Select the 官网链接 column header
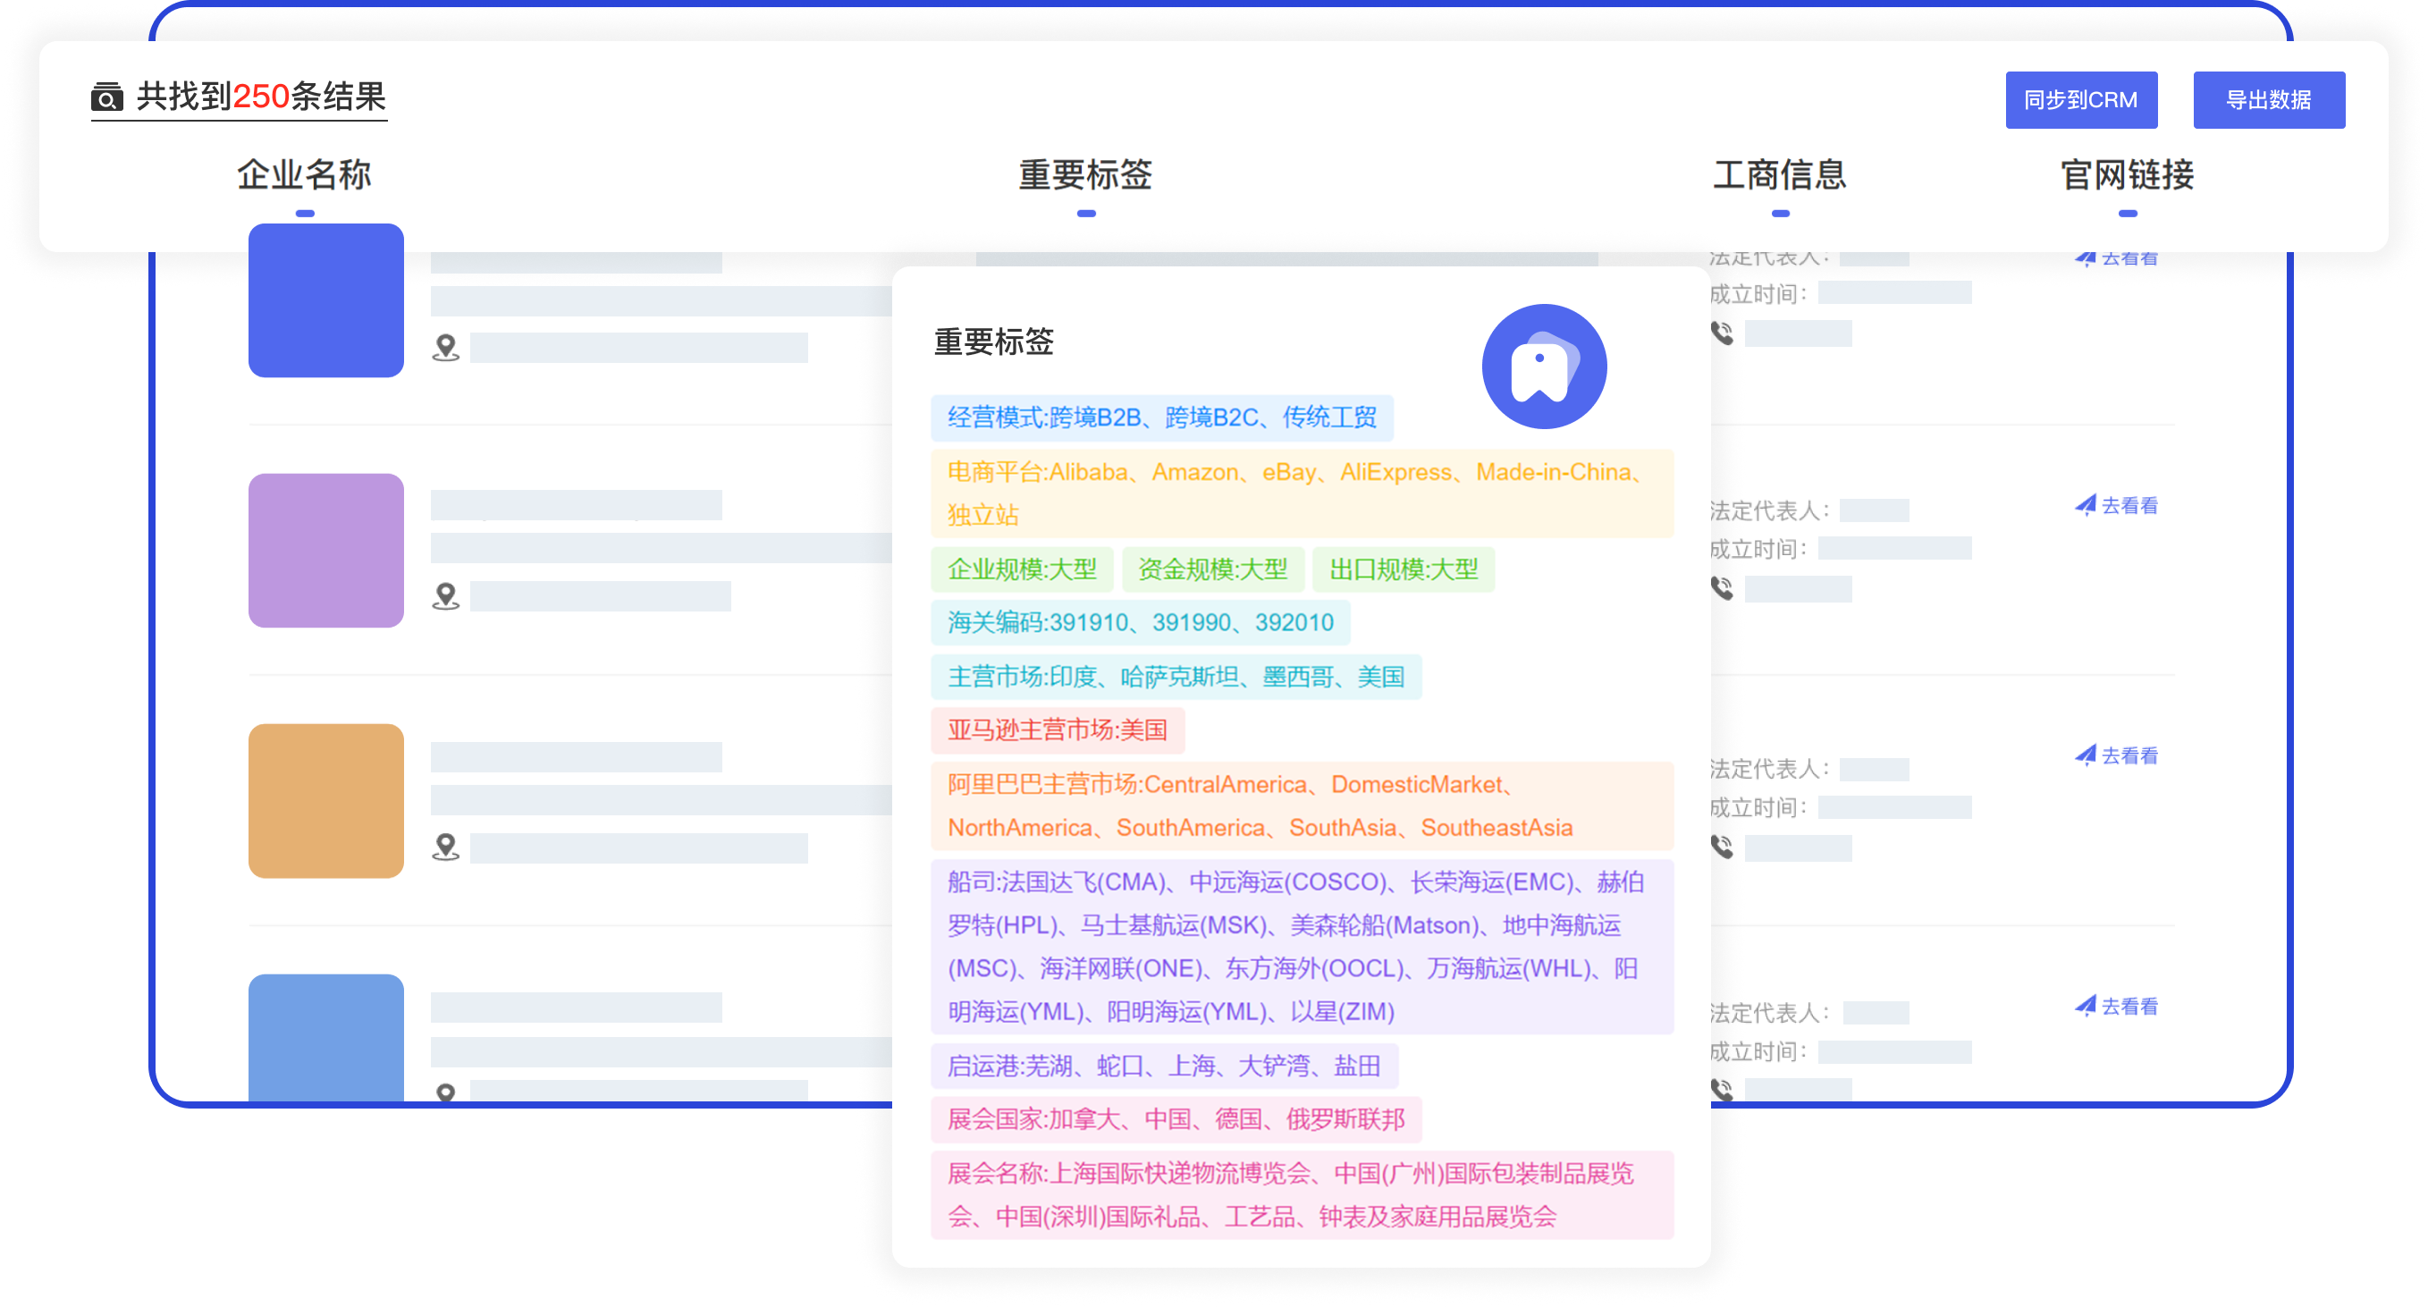This screenshot has height=1307, width=2428. [2127, 175]
